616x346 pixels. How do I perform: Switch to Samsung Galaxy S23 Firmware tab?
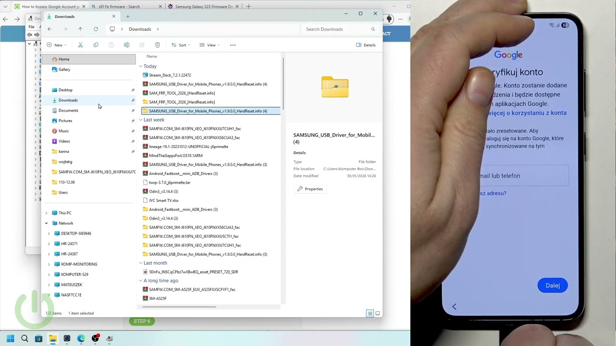[x=203, y=7]
